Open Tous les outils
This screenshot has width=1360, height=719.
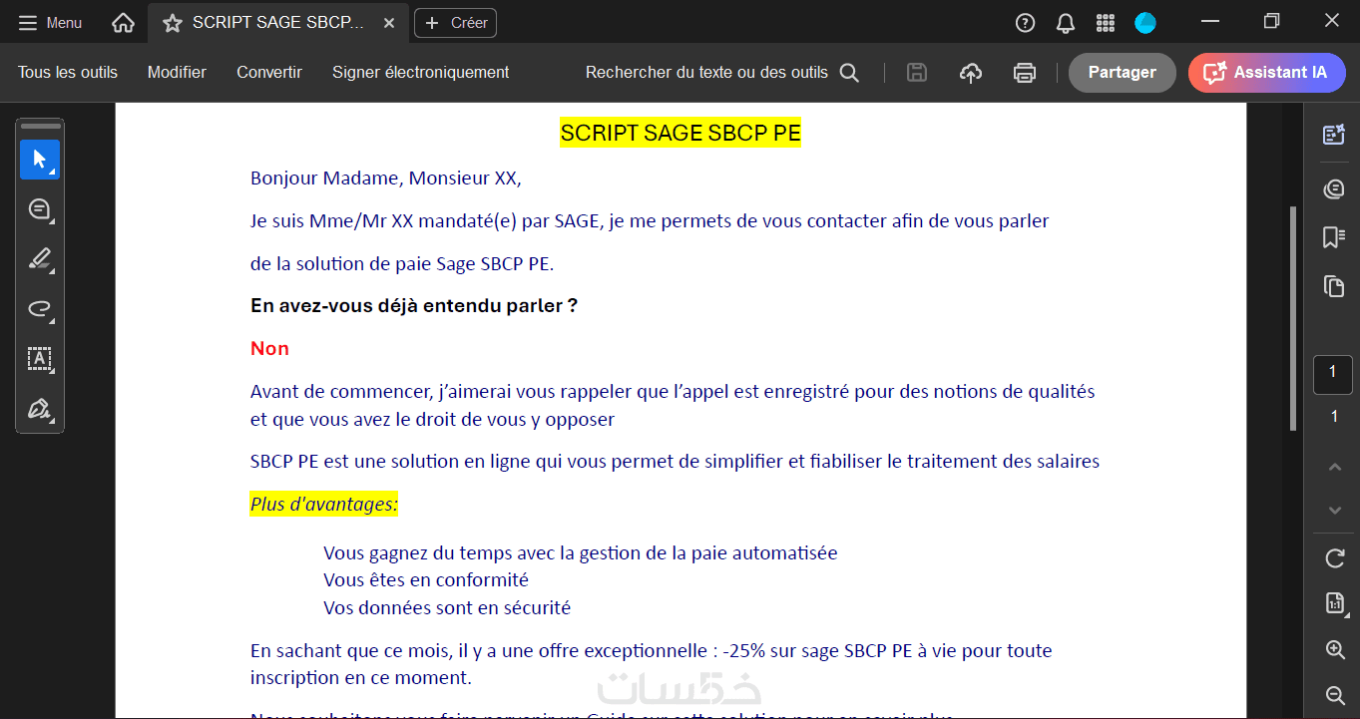68,72
